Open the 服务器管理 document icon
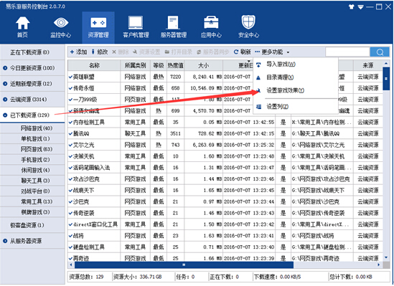 [x=174, y=23]
